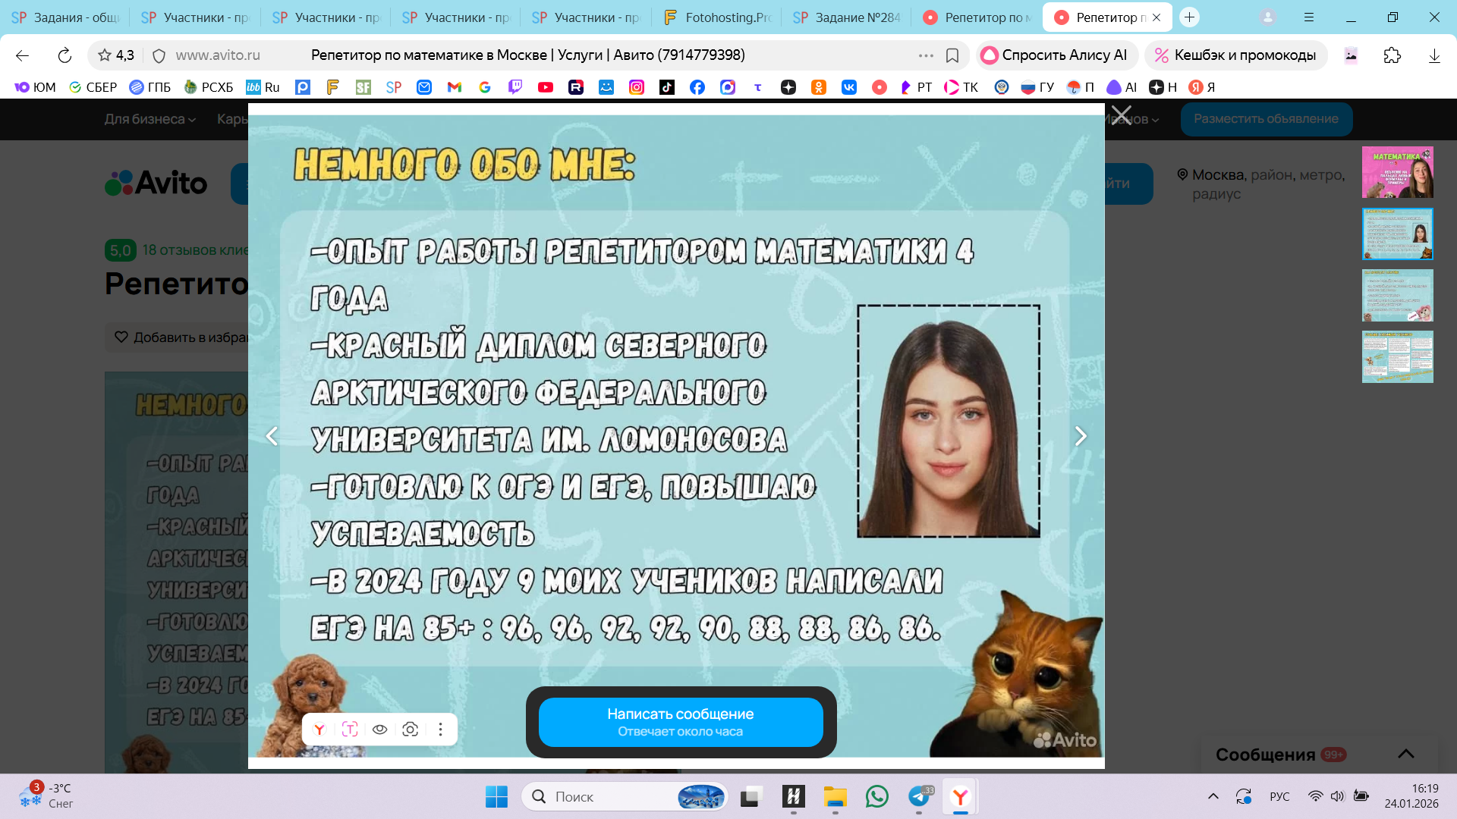Open WhatsApp from the taskbar
1457x819 pixels.
tap(876, 796)
